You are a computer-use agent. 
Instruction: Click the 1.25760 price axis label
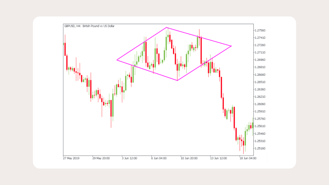[260, 119]
